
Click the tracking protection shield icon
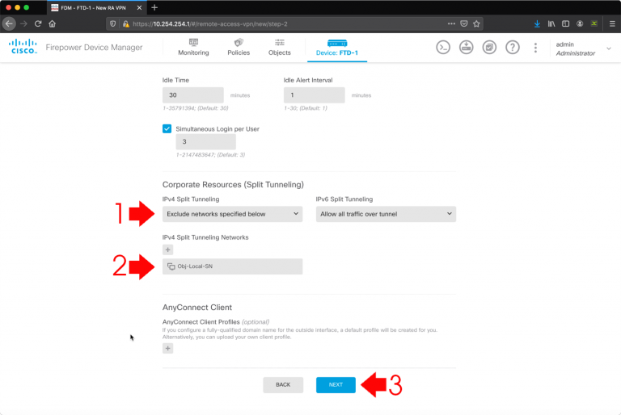113,23
